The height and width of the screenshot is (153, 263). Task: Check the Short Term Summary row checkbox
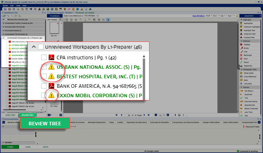click(7, 83)
